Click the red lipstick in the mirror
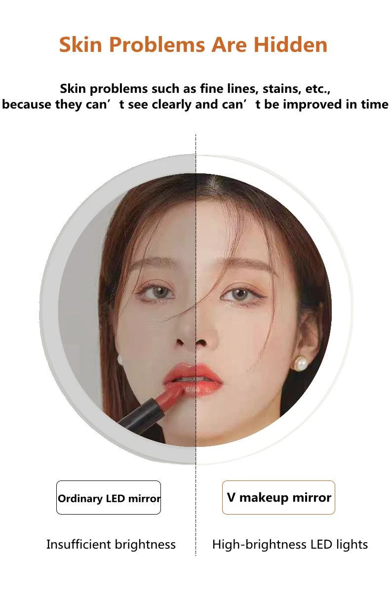The image size is (391, 599). tap(149, 410)
